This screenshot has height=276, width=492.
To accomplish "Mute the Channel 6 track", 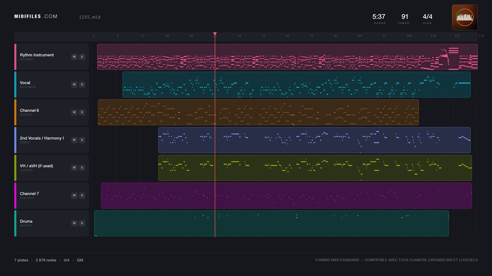I will [x=74, y=112].
